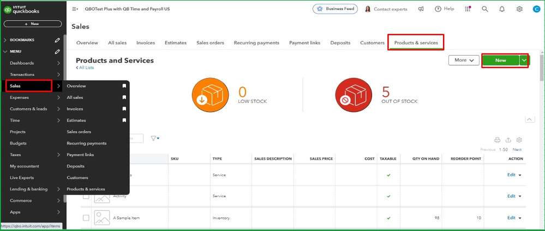Switch to the Overview tab
Image resolution: width=545 pixels, height=231 pixels.
87,42
